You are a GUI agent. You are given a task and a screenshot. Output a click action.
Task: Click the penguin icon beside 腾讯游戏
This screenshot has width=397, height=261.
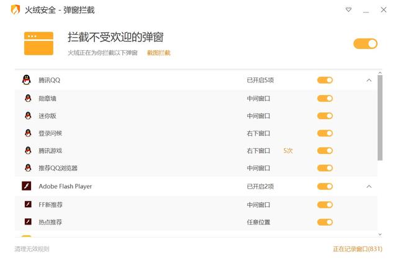(x=28, y=151)
